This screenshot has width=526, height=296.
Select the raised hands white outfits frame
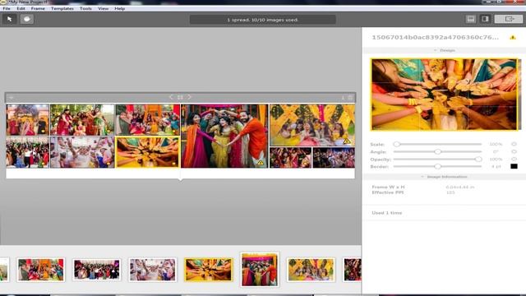pyautogui.click(x=82, y=152)
